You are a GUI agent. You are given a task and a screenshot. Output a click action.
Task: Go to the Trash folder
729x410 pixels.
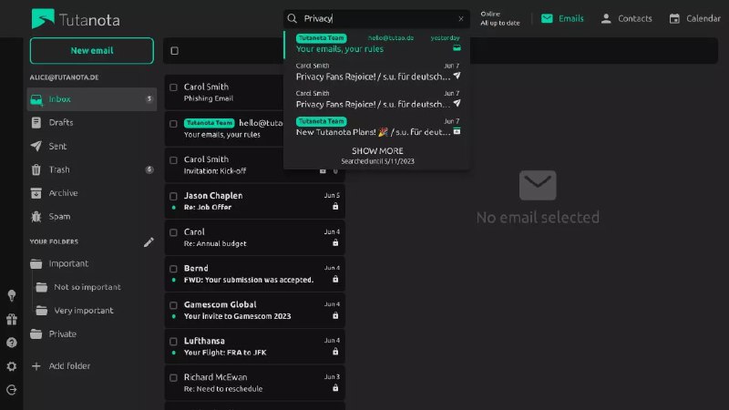click(x=58, y=169)
